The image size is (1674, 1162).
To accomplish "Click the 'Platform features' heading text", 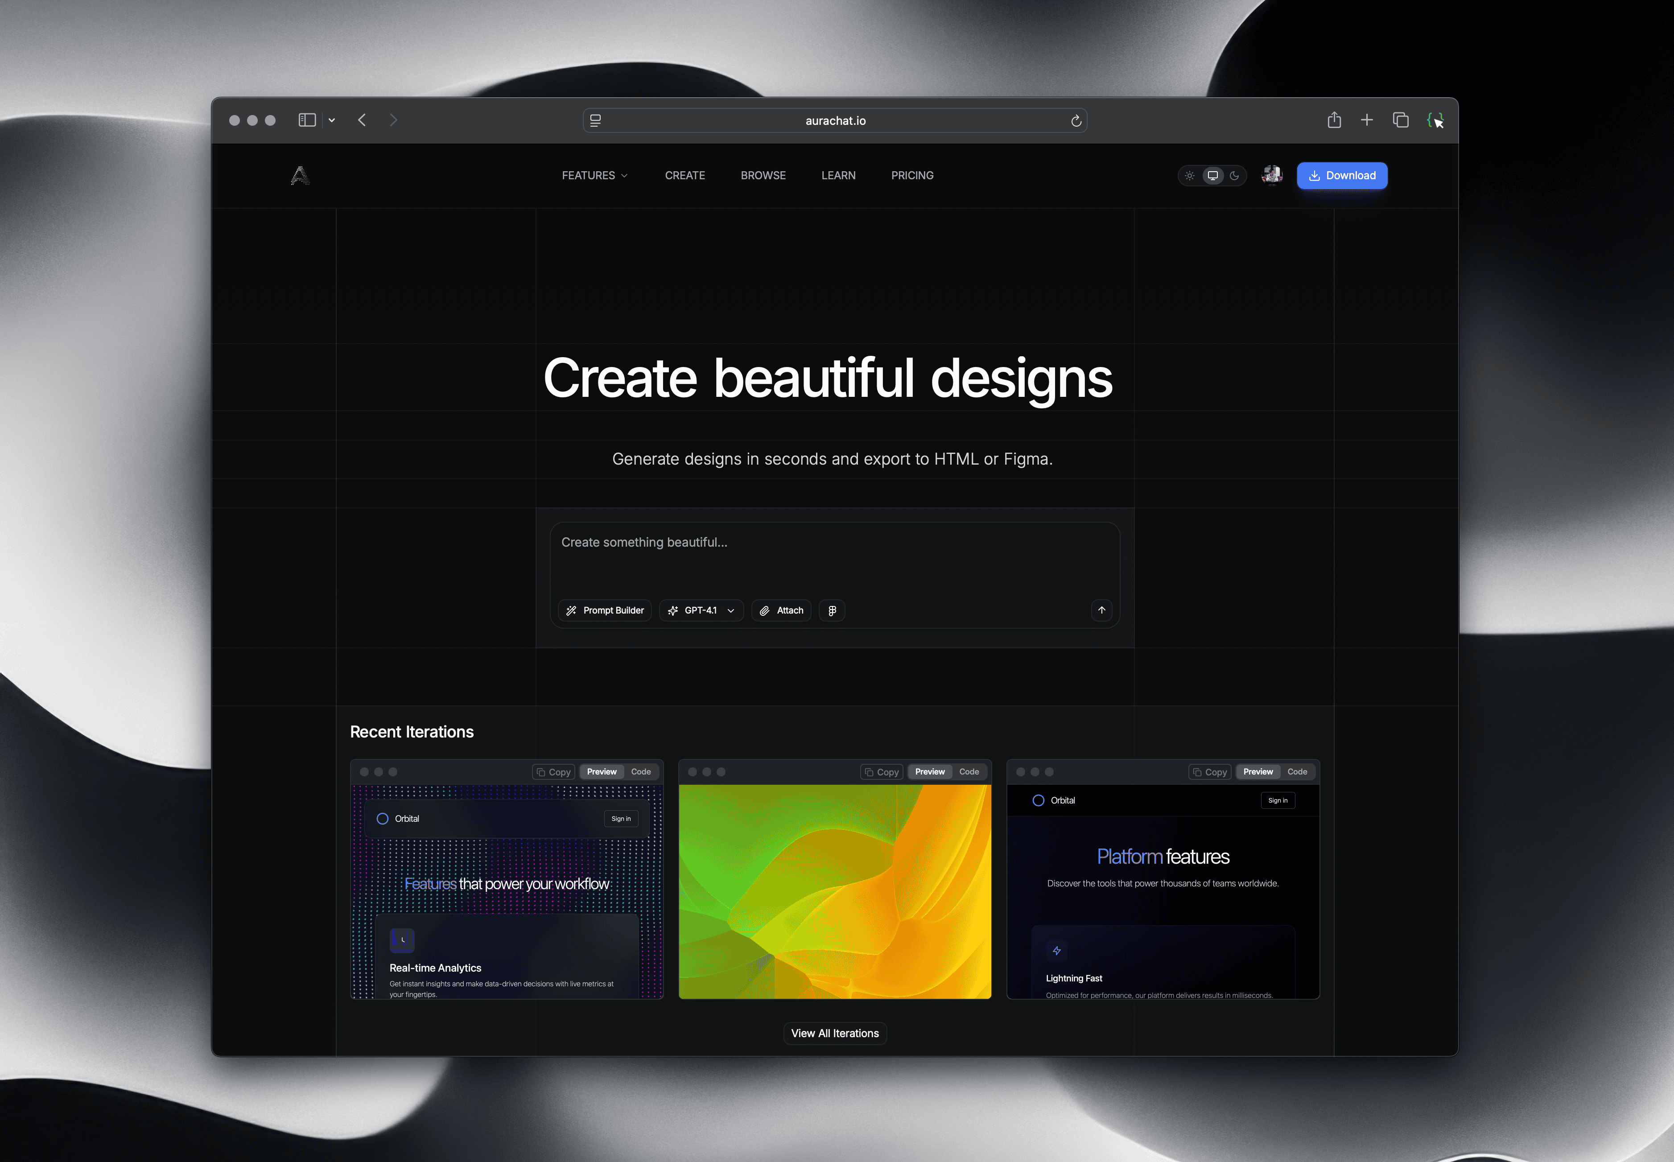I will (1163, 857).
